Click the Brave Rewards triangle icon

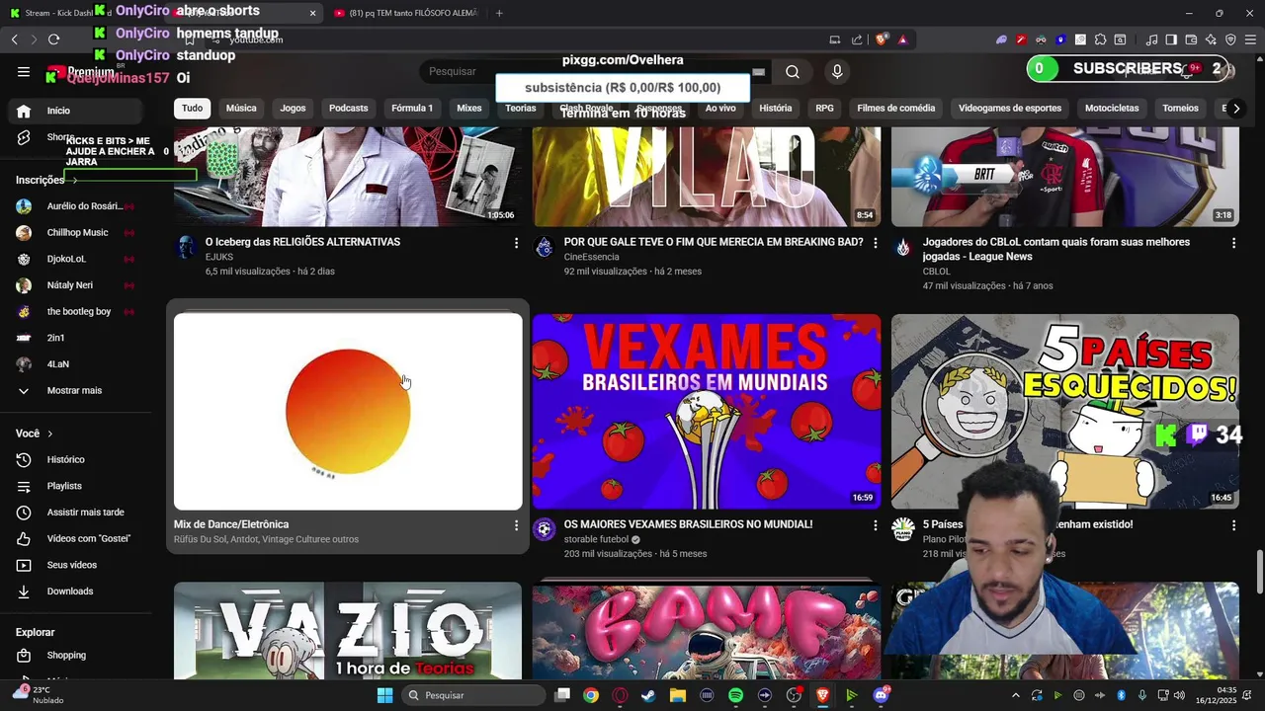pos(902,39)
